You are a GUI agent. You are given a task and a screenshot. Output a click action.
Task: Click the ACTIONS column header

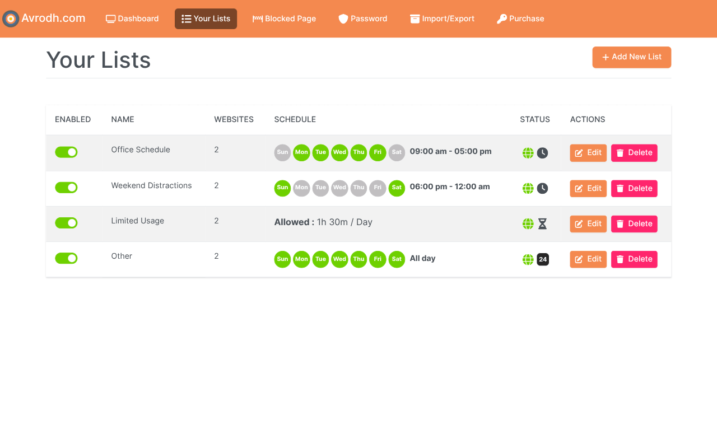point(588,119)
